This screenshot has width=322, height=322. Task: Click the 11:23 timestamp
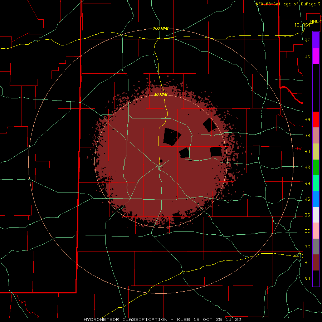point(233,319)
